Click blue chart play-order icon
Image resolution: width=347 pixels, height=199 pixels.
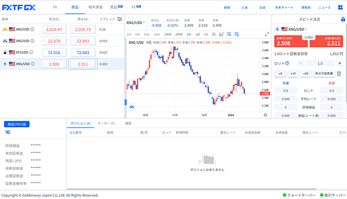coord(229,34)
